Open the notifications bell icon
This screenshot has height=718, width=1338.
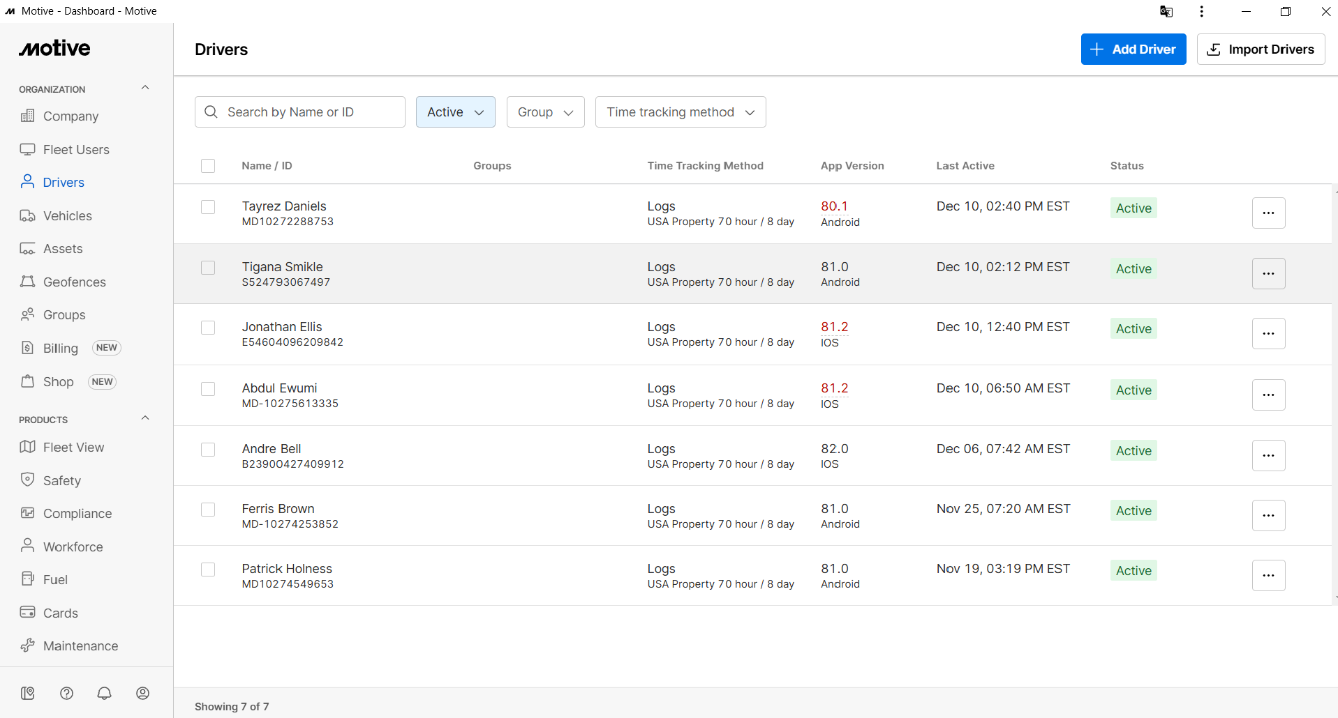coord(105,693)
